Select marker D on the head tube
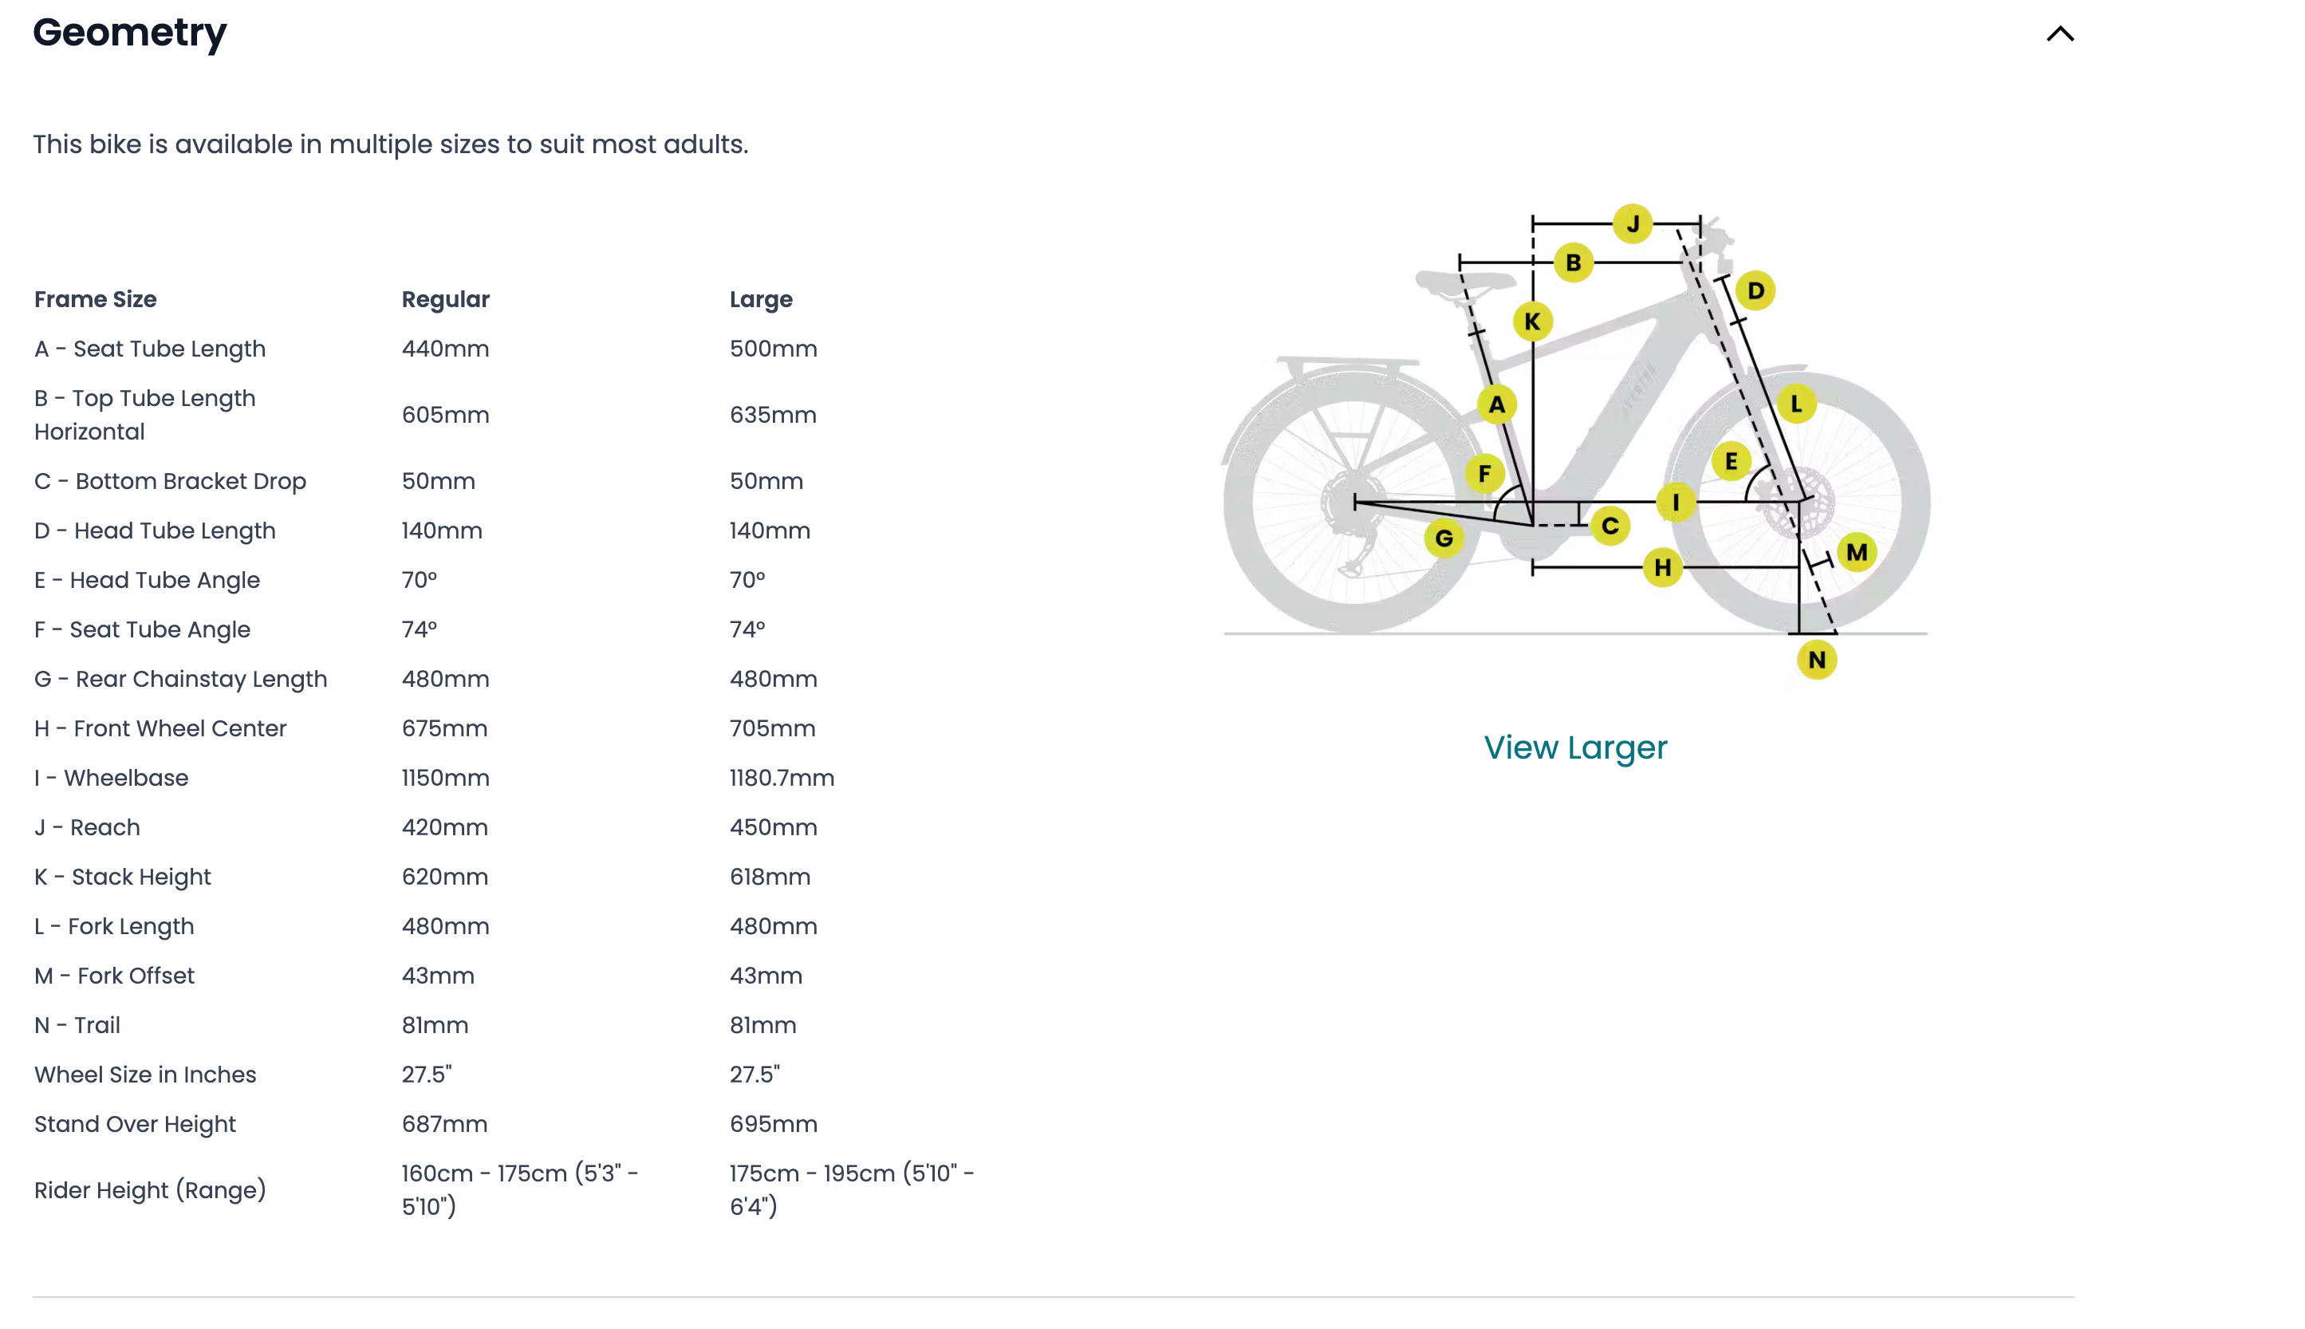Image resolution: width=2305 pixels, height=1329 pixels. 1755,290
